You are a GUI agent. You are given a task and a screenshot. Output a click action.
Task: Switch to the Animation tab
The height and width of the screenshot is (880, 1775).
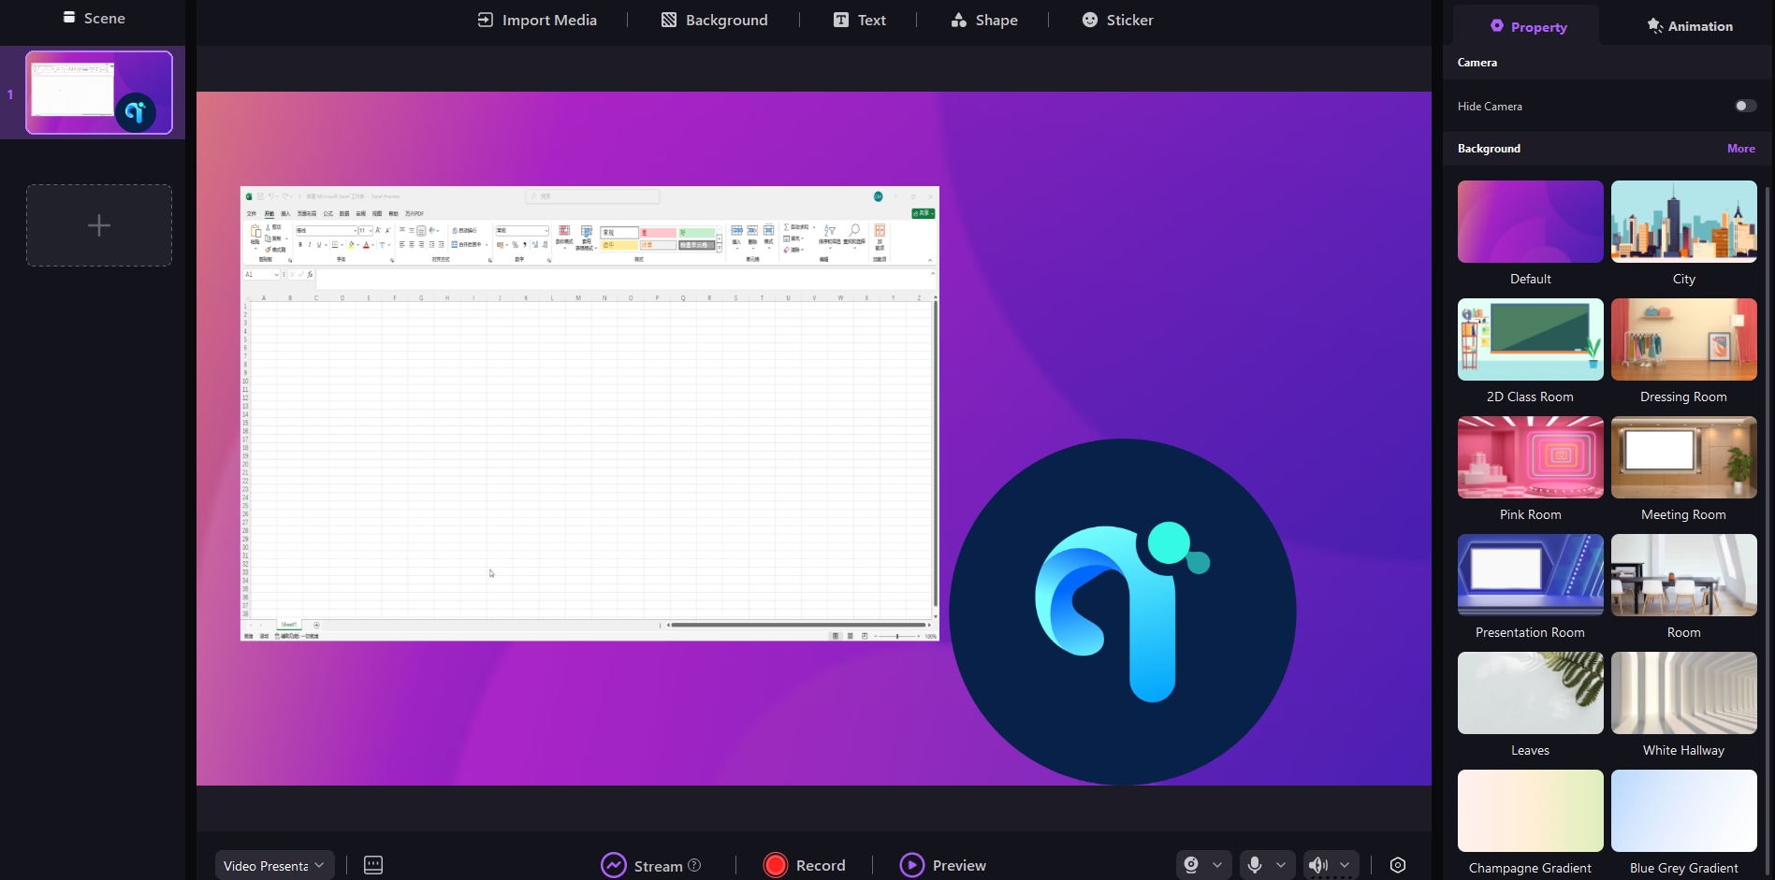pyautogui.click(x=1689, y=26)
